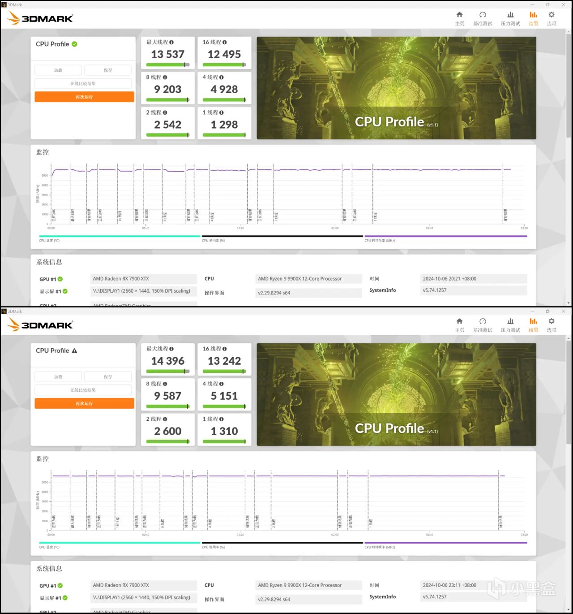Open 压力测试 icon in upper 3DMark window
573x614 pixels.
pos(510,15)
